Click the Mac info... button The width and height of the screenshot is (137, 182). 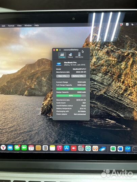[x=63, y=76]
